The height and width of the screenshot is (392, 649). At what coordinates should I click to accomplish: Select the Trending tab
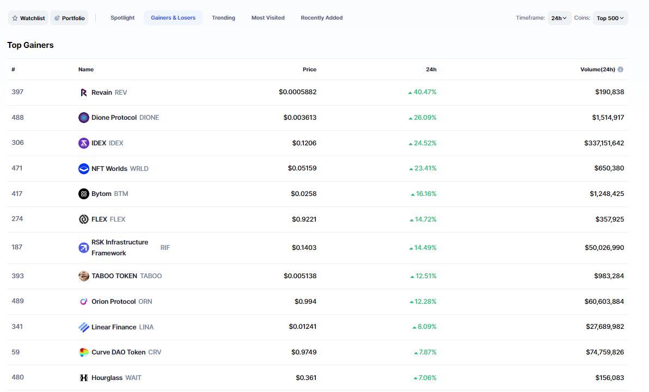223,18
